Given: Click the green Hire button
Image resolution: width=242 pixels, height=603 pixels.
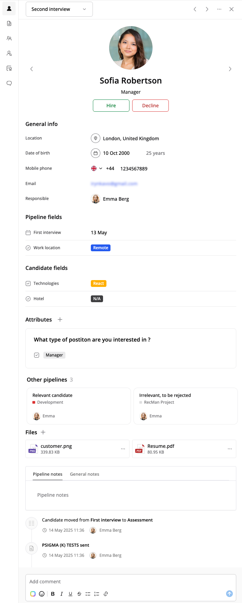Looking at the screenshot, I should pyautogui.click(x=111, y=106).
